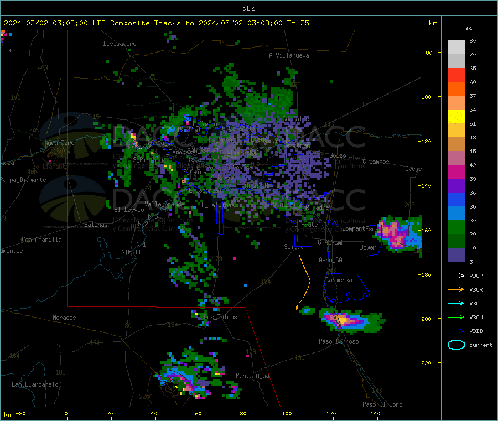Click the white VBCP arrow legend icon
Viewport: 498px width, 421px height.
point(456,276)
